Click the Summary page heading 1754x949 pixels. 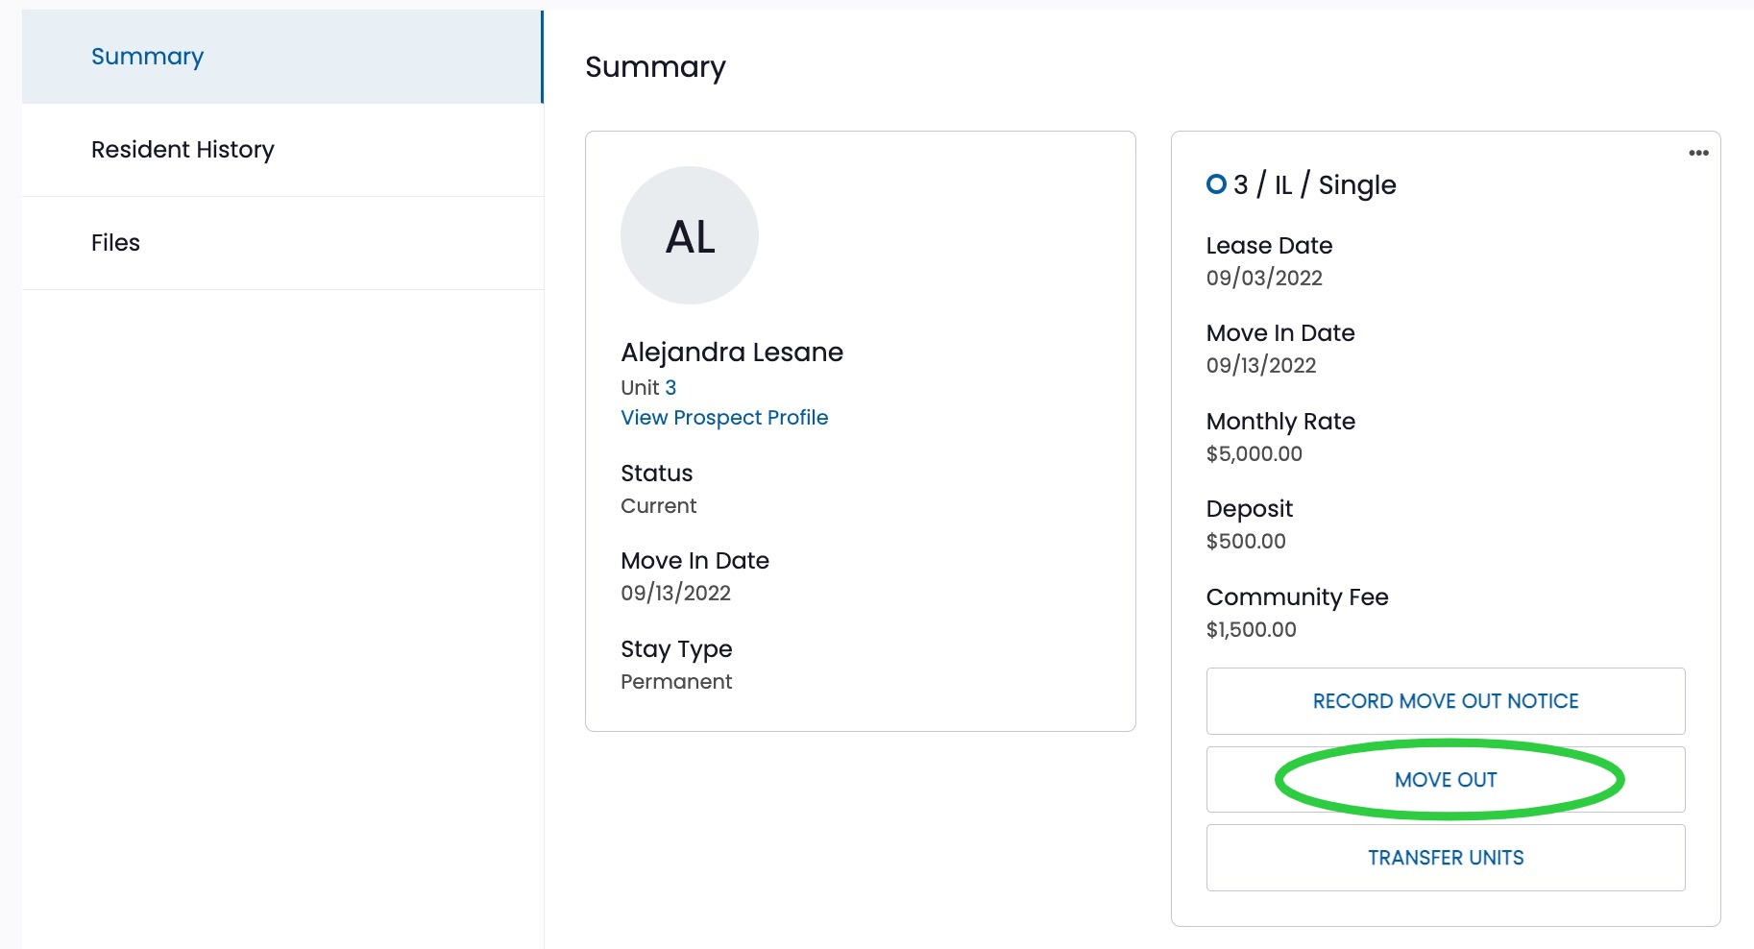tap(655, 67)
